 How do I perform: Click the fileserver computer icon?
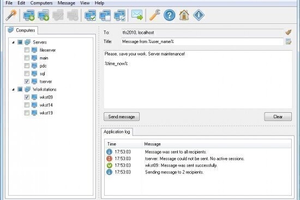[x=34, y=50]
